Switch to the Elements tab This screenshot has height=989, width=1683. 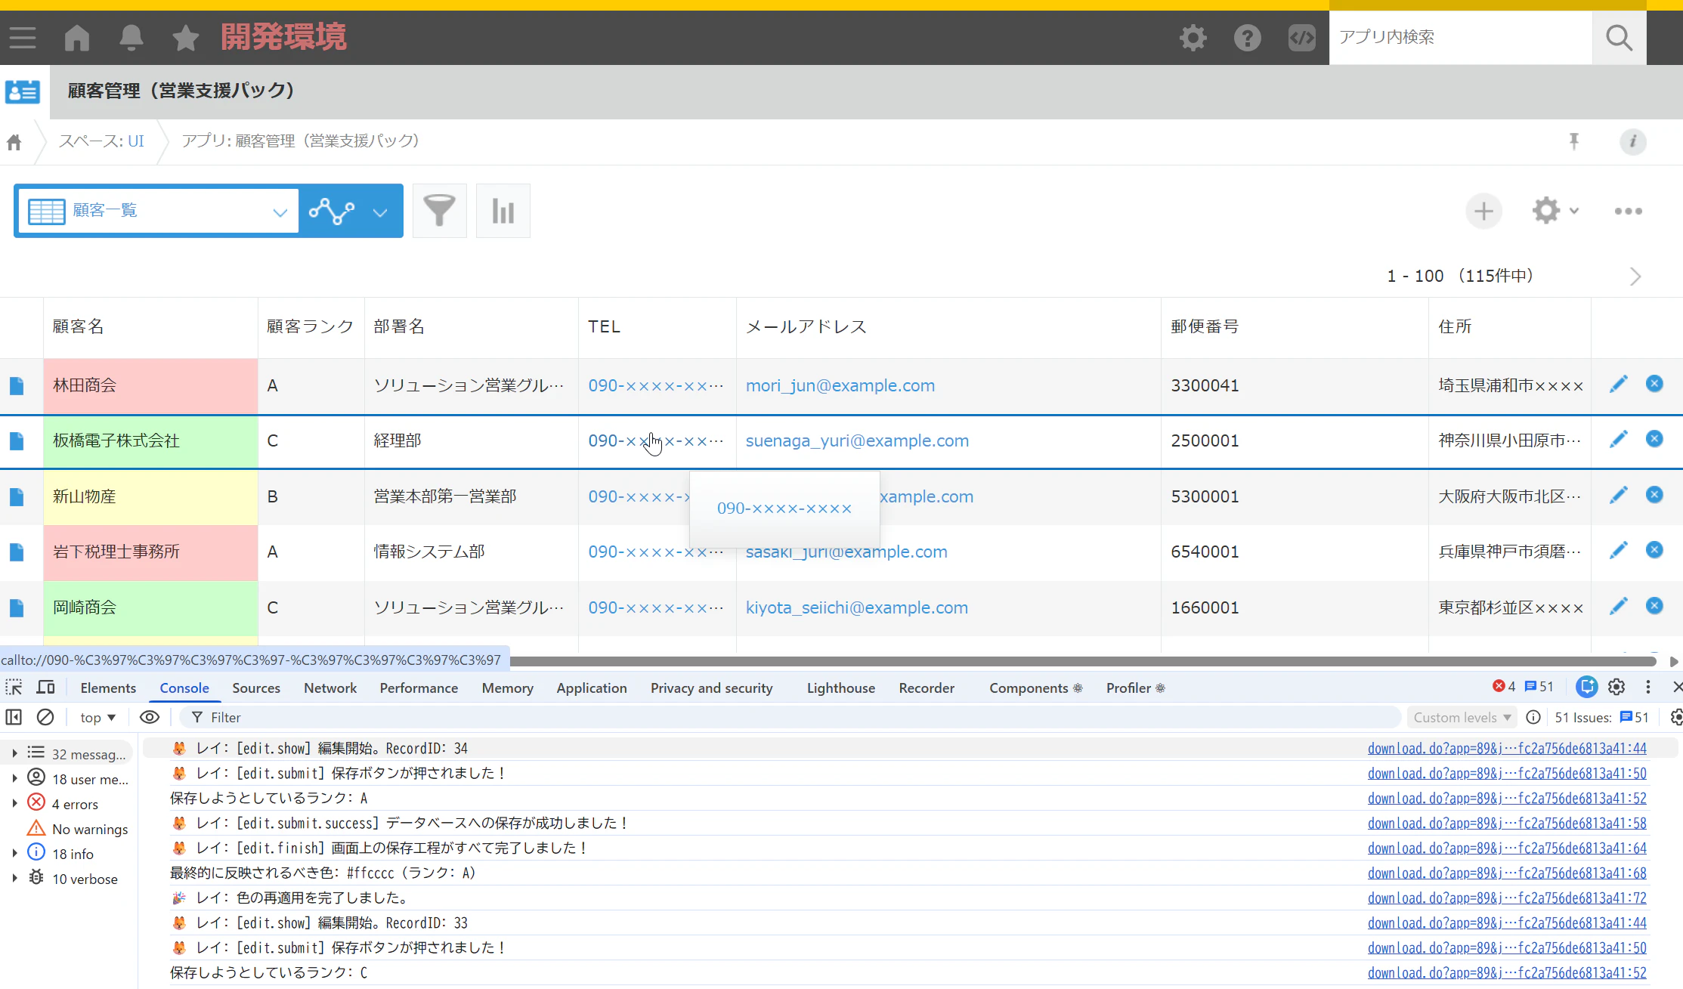click(108, 688)
